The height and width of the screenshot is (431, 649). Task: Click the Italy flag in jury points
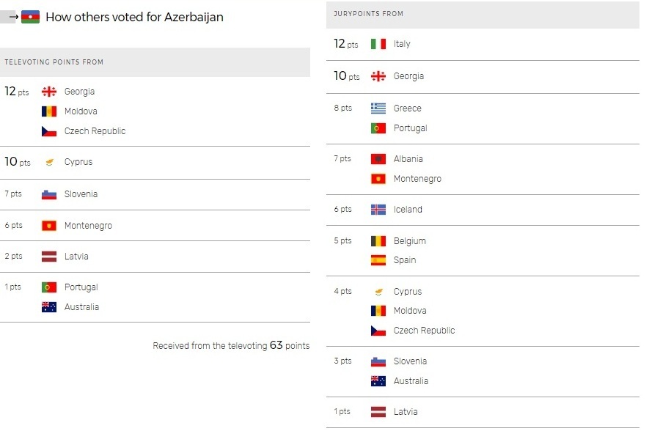[x=378, y=44]
